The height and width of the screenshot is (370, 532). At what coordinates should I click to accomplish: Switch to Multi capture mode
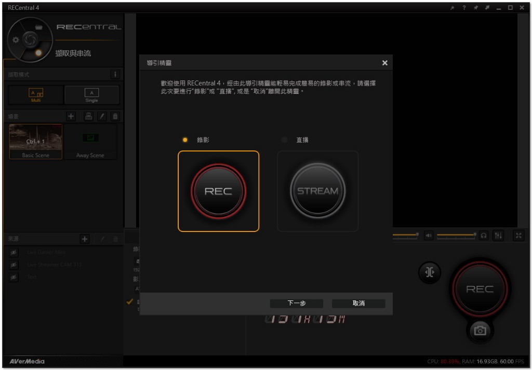pos(36,95)
